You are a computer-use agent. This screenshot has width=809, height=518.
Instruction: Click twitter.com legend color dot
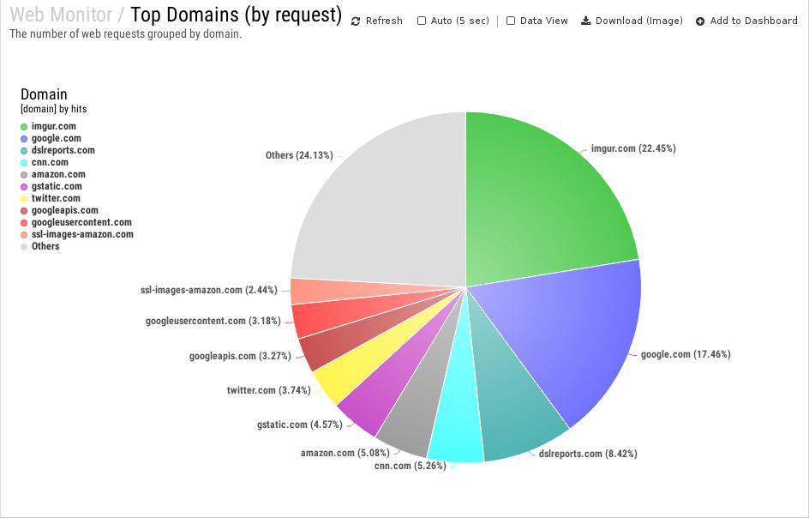pos(24,198)
